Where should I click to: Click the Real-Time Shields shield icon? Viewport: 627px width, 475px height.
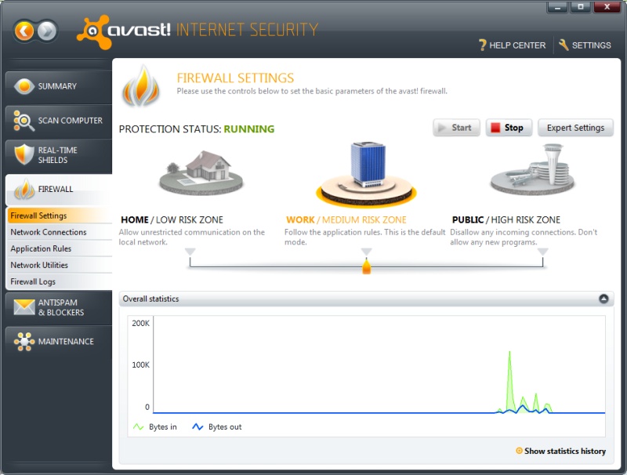pos(24,154)
